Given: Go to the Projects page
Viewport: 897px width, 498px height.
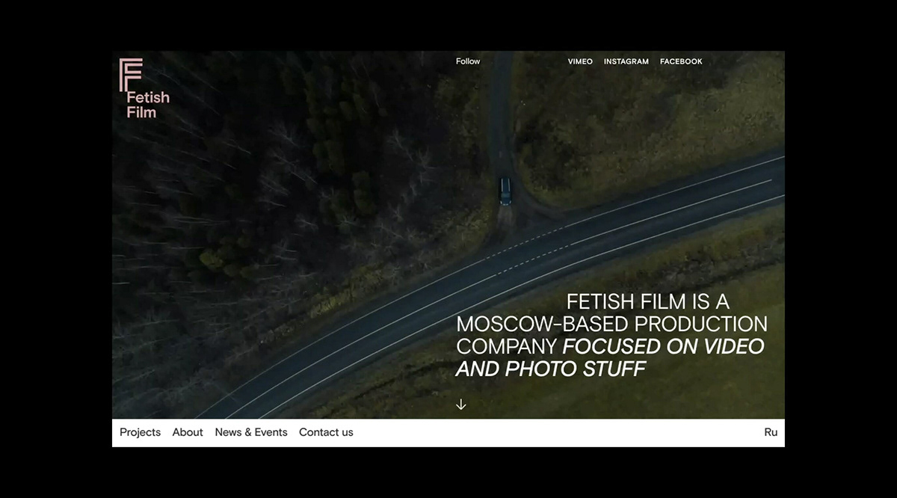Looking at the screenshot, I should pyautogui.click(x=140, y=432).
